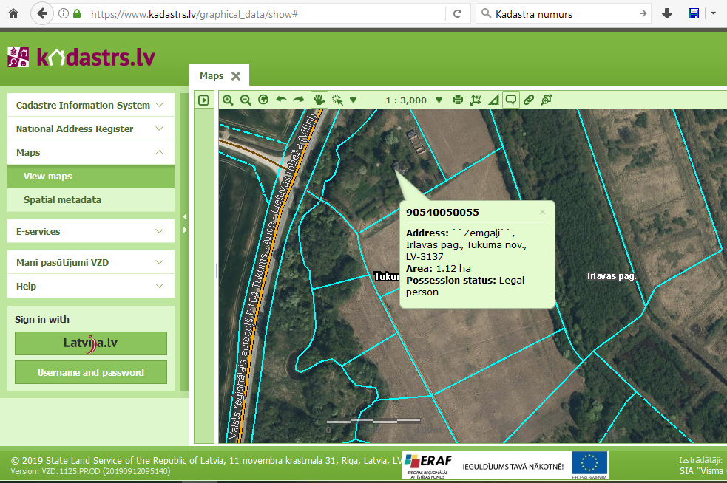Click the zoom in magnifier tool
Screen dimensions: 727x483
(x=228, y=100)
